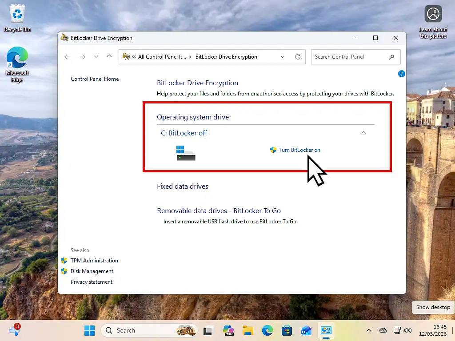Select All Control Panel Items in the breadcrumb
The image size is (455, 341).
(162, 57)
